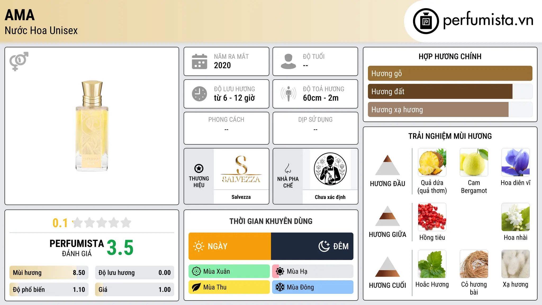Select the Xạ hương musk image
The width and height of the screenshot is (542, 305).
(x=516, y=264)
